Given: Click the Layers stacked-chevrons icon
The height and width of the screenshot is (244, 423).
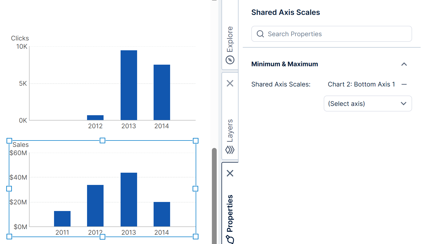Looking at the screenshot, I should tap(230, 150).
